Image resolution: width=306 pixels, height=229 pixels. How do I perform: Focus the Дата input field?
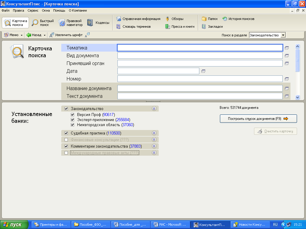pos(158,71)
